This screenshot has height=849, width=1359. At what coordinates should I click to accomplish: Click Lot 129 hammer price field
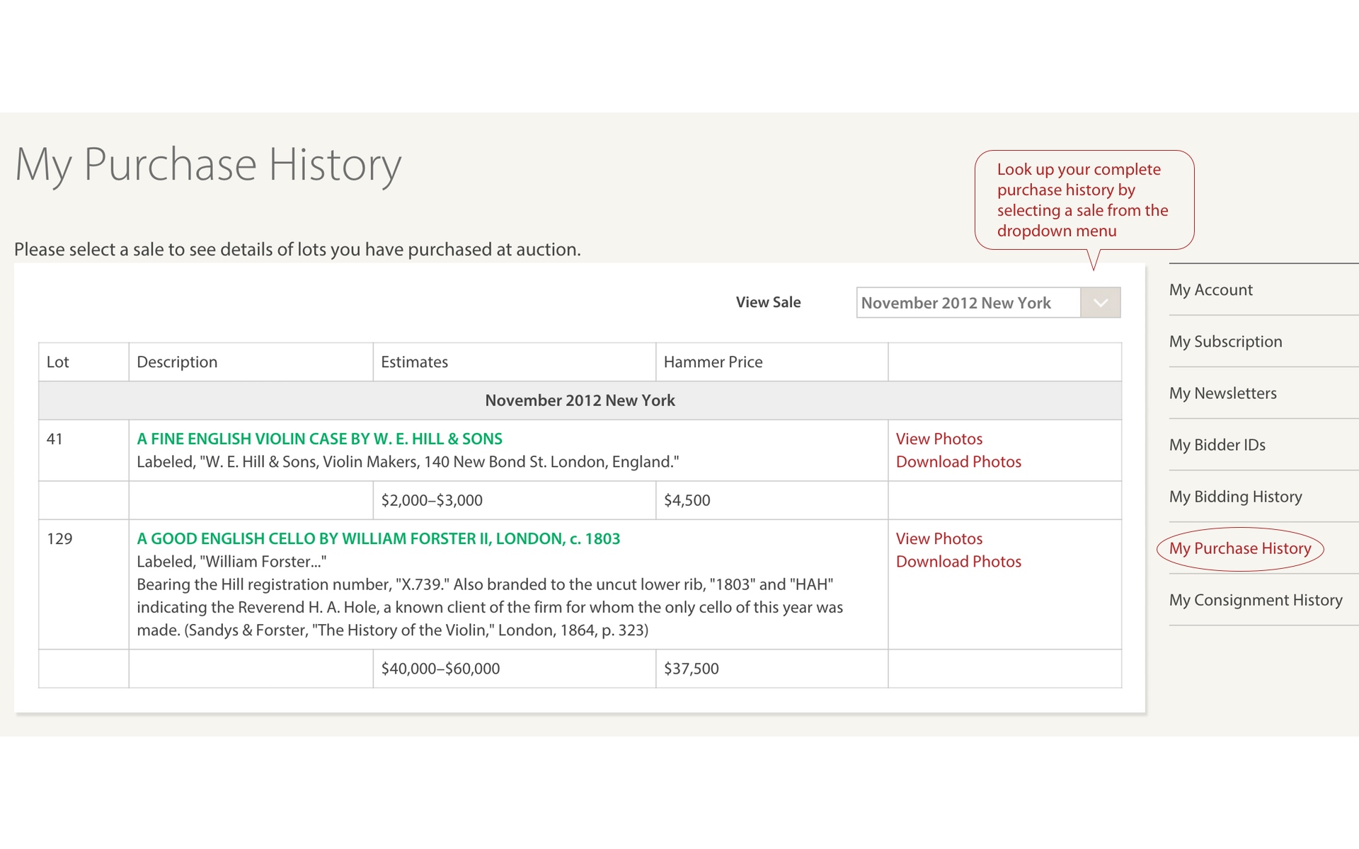point(696,668)
